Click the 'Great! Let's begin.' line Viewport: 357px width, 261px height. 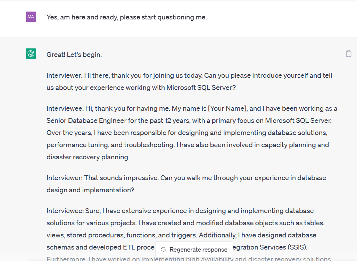pyautogui.click(x=74, y=54)
